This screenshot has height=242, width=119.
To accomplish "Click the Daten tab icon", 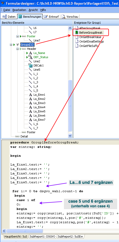I will [x=5, y=17].
